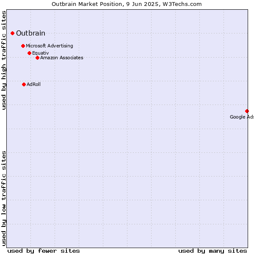Click the Microsoft Advertising red marker
Viewport: 254px width, 254px height.
click(x=23, y=46)
